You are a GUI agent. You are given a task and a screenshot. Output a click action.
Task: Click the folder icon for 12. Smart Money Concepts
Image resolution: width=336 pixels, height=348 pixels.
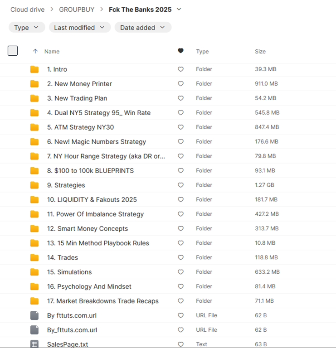click(x=34, y=229)
